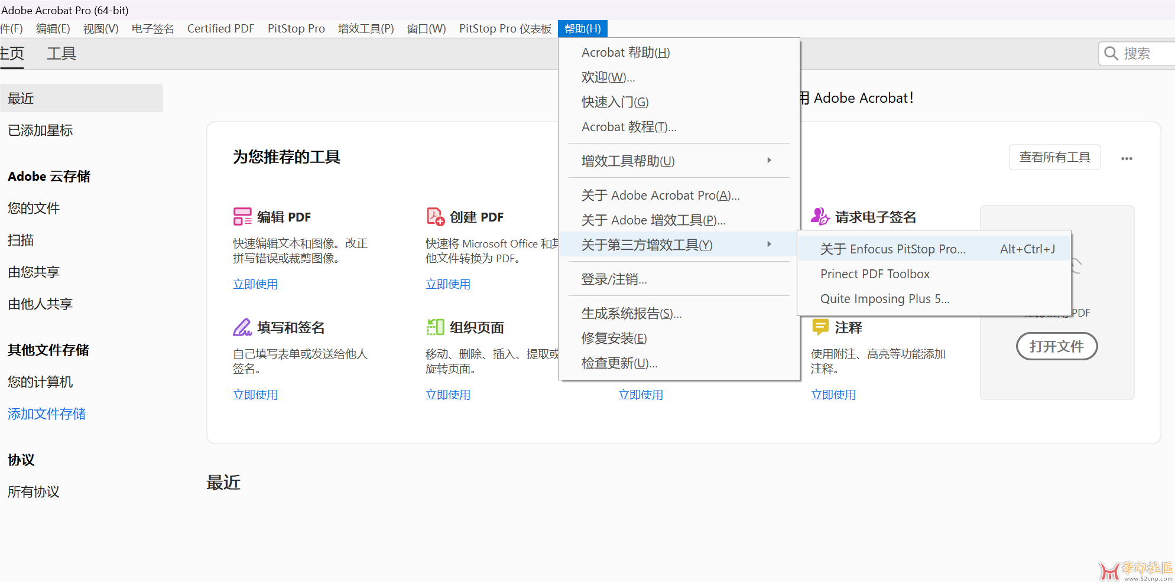
Task: Click the Request e-signature icon
Action: point(820,217)
